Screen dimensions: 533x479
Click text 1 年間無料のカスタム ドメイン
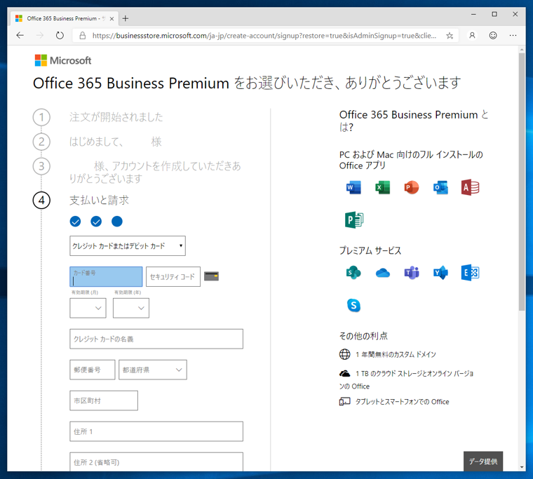[396, 355]
